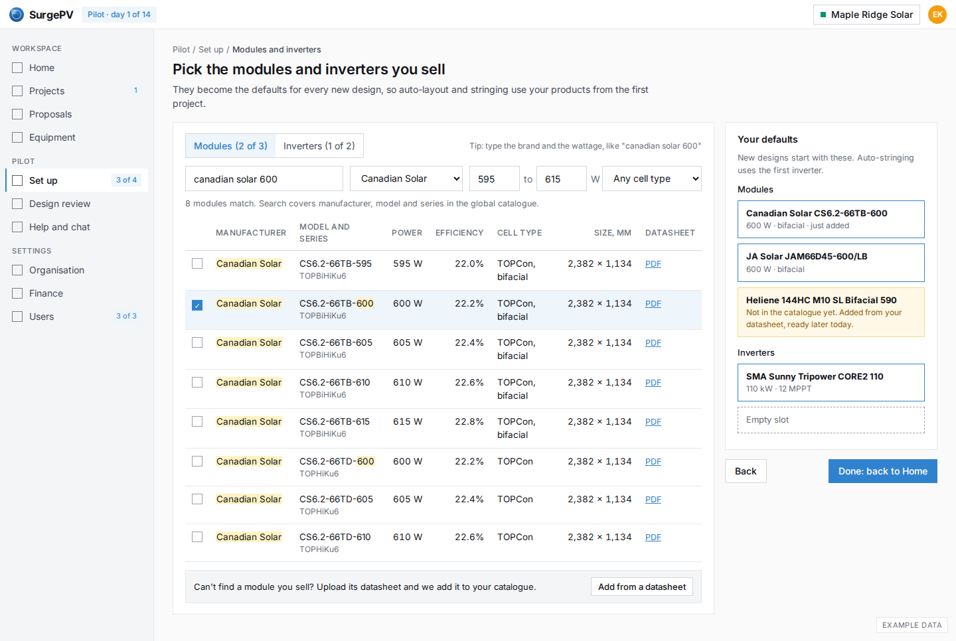Uncheck the CS6.2-66TB-600 module
Image resolution: width=956 pixels, height=641 pixels.
[197, 305]
